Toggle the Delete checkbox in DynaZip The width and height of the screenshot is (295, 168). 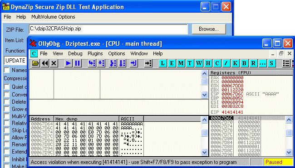[7, 101]
